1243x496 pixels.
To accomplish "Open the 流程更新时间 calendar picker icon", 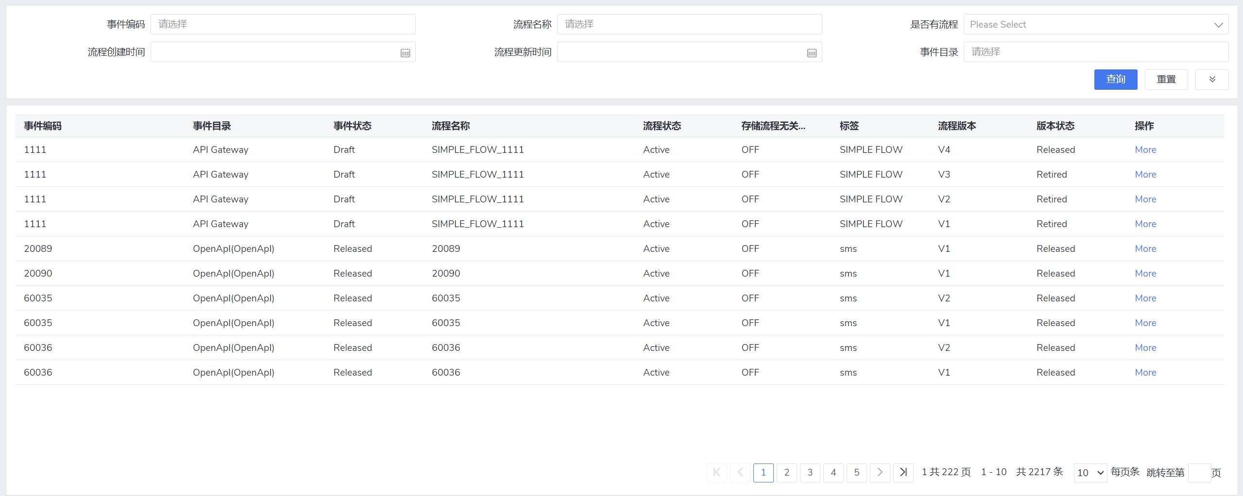I will point(812,53).
